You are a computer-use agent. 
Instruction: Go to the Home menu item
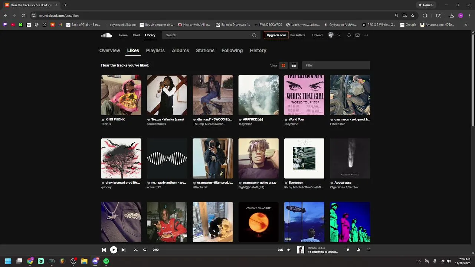point(123,35)
